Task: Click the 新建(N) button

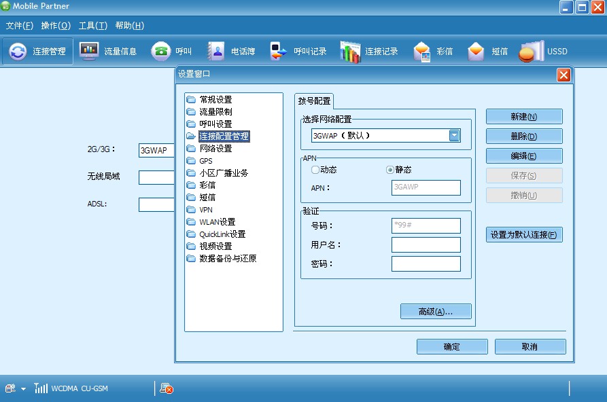Action: click(523, 117)
